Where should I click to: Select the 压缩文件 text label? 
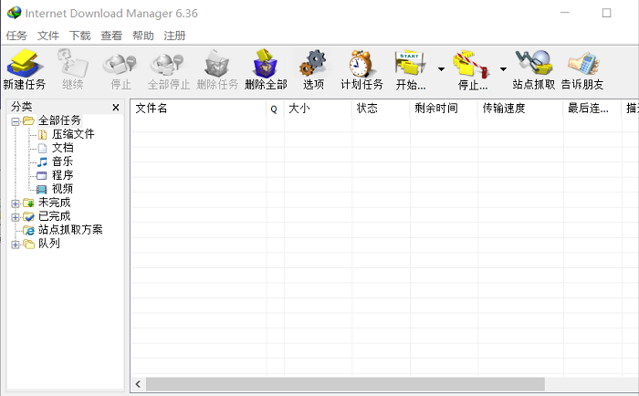pos(73,134)
